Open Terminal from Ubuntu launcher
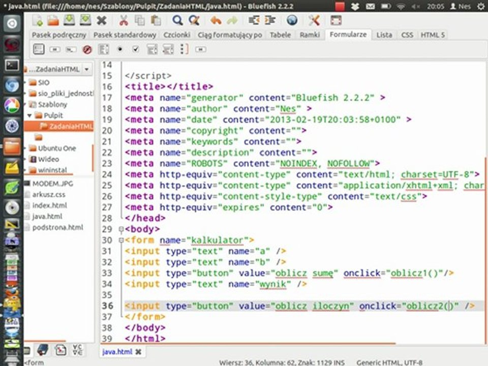488x366 pixels. [12, 65]
